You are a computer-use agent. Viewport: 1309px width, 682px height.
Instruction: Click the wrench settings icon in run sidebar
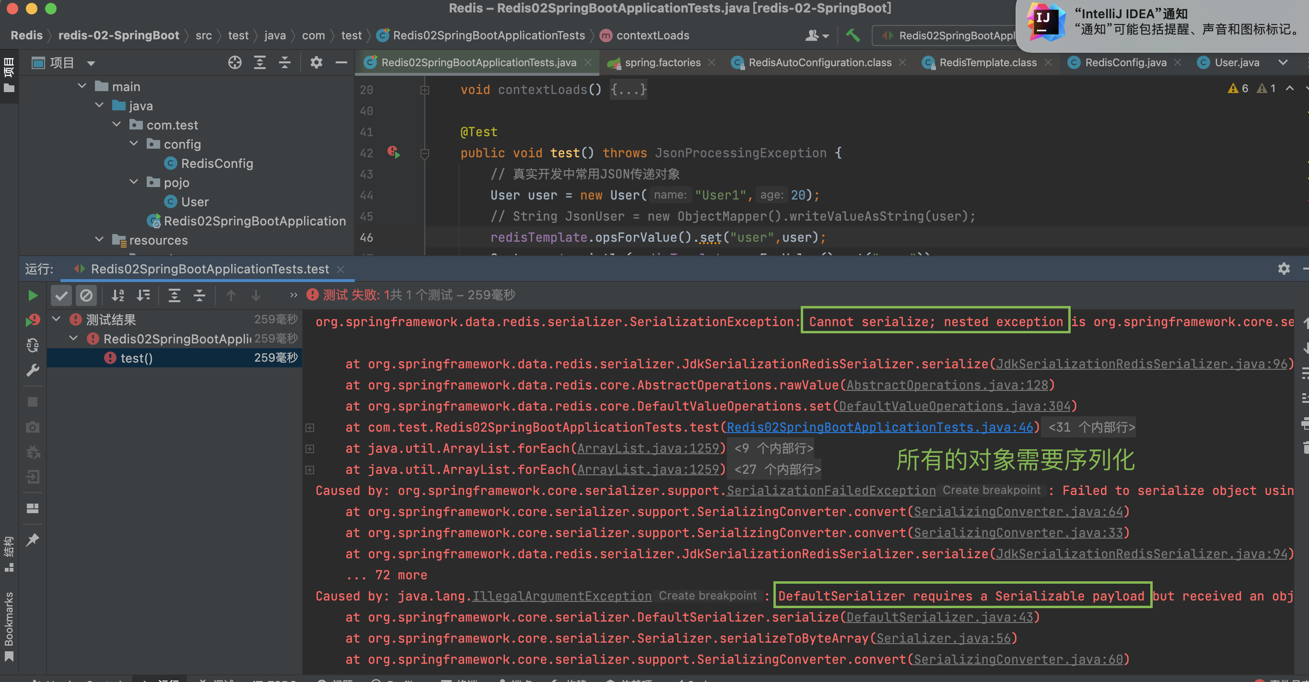coord(33,370)
